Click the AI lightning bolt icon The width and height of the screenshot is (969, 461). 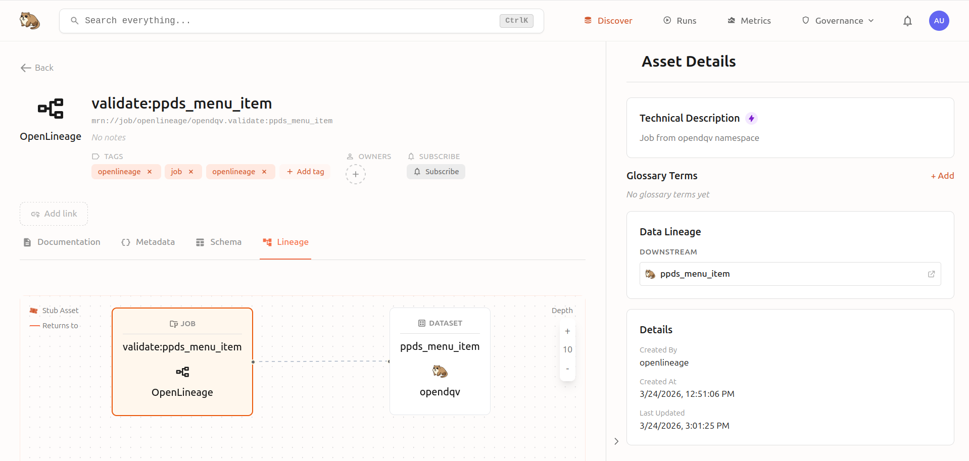coord(752,118)
